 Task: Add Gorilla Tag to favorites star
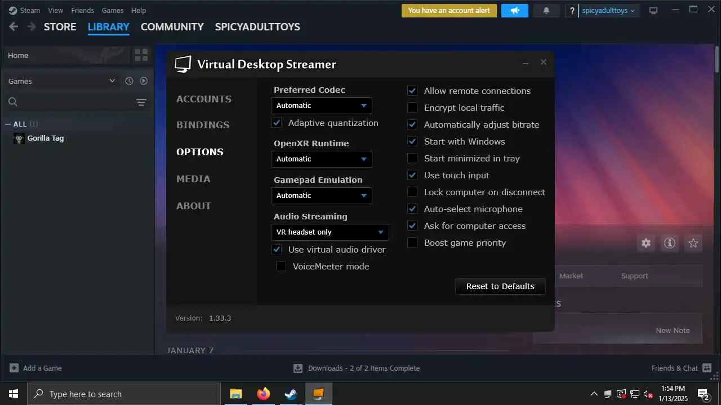point(693,243)
